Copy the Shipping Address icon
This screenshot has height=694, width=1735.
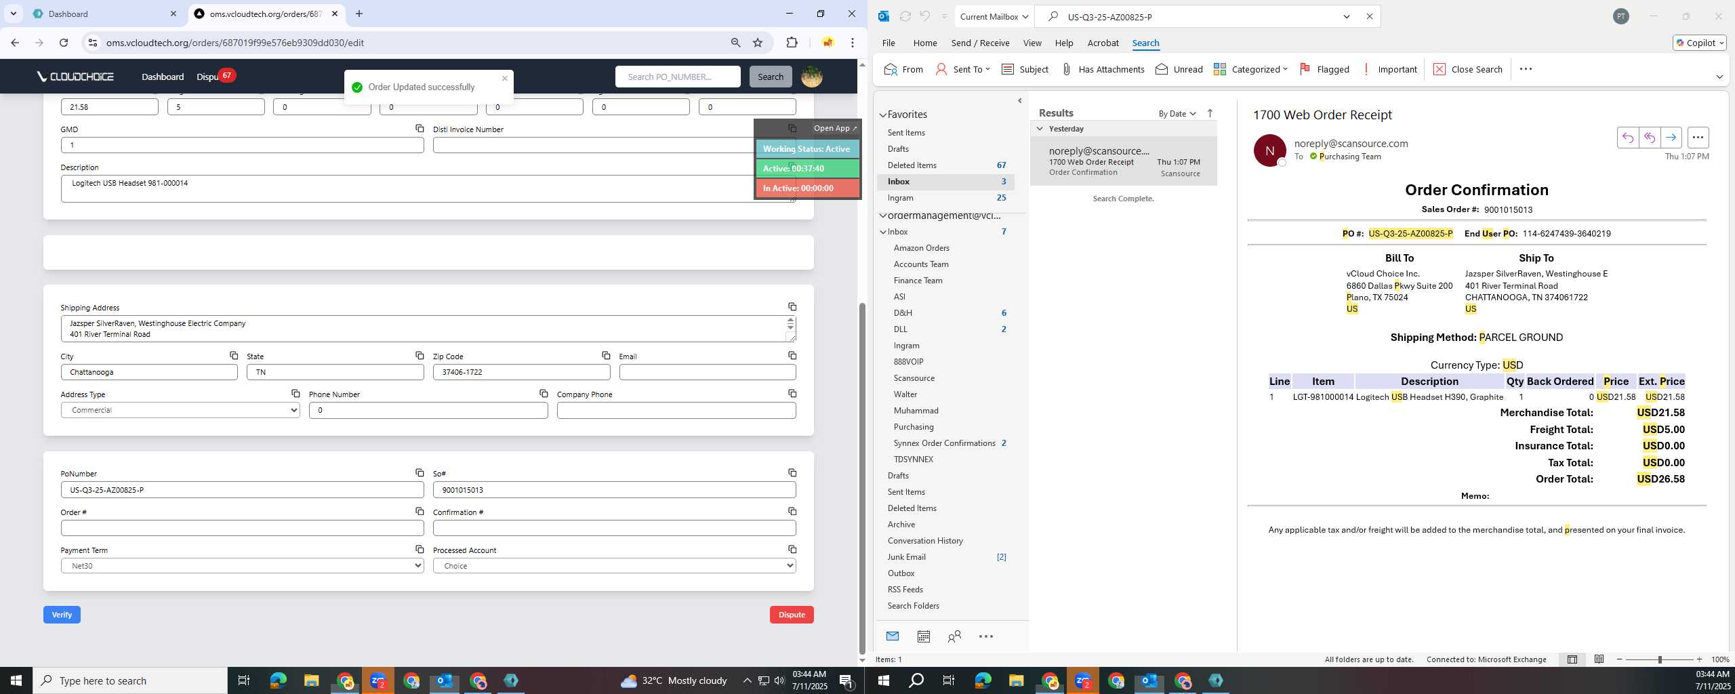click(792, 307)
